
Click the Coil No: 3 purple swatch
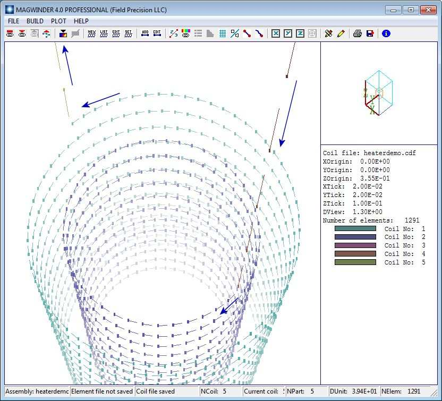click(355, 246)
